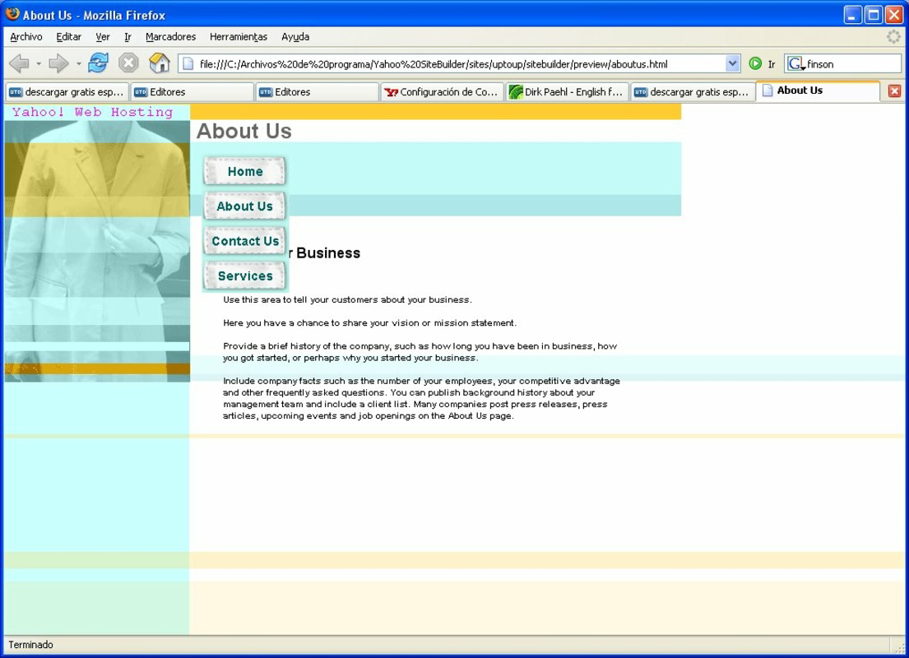Screen dimensions: 909x658
Task: Reload the page with the refresh icon
Action: pos(97,63)
